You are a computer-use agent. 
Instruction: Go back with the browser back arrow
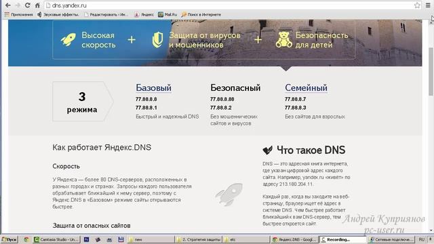pos(7,5)
